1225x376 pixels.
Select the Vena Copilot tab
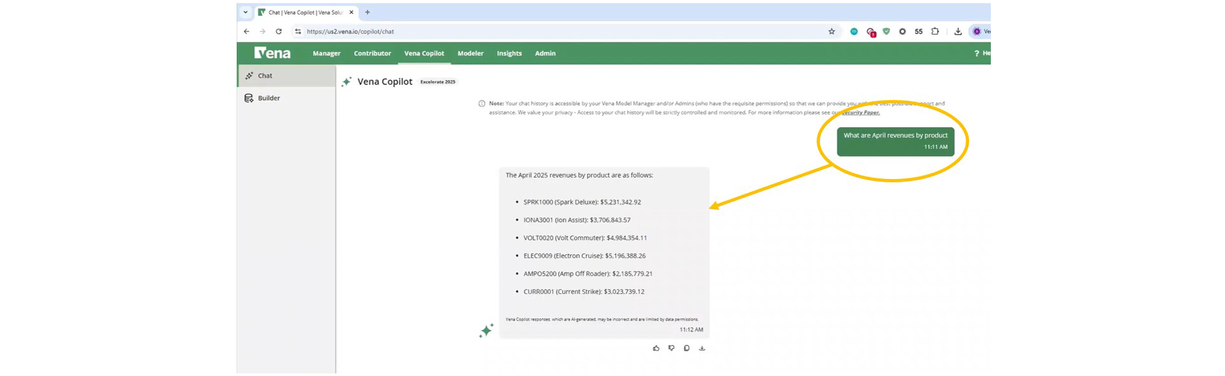pos(424,54)
